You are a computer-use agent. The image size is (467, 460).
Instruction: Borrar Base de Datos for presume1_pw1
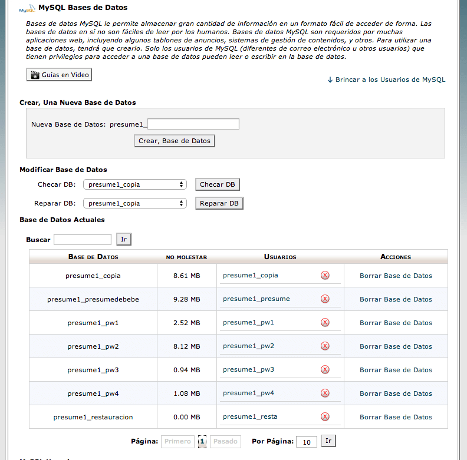click(x=396, y=323)
